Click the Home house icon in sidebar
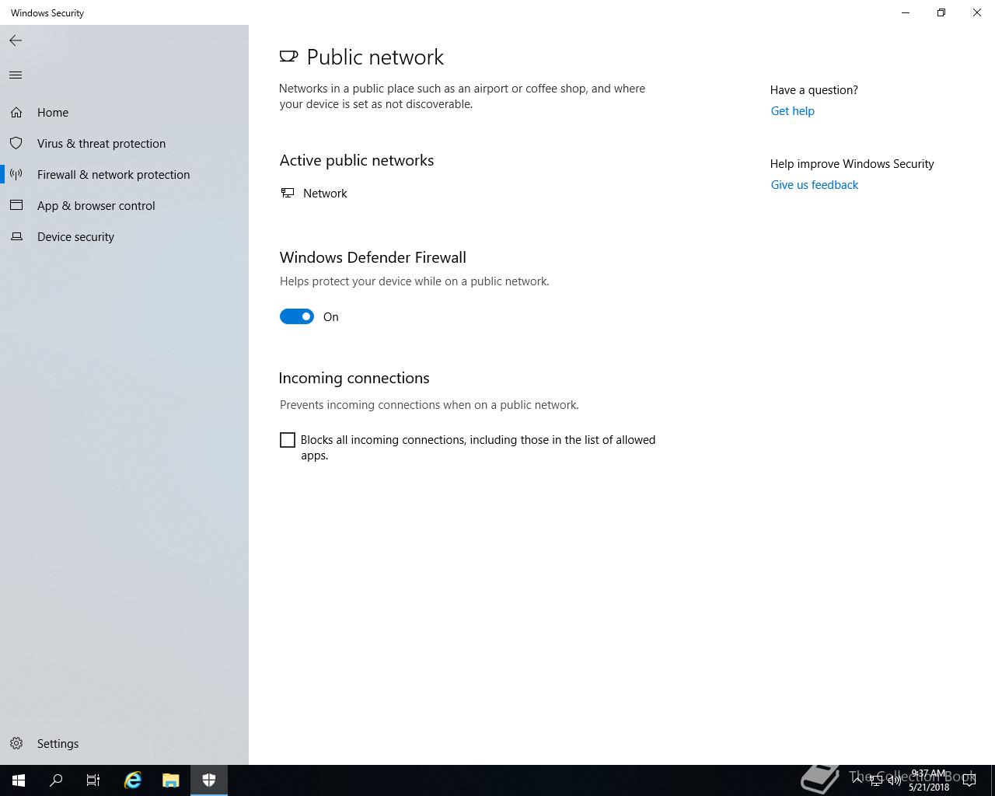The height and width of the screenshot is (796, 995). (16, 113)
